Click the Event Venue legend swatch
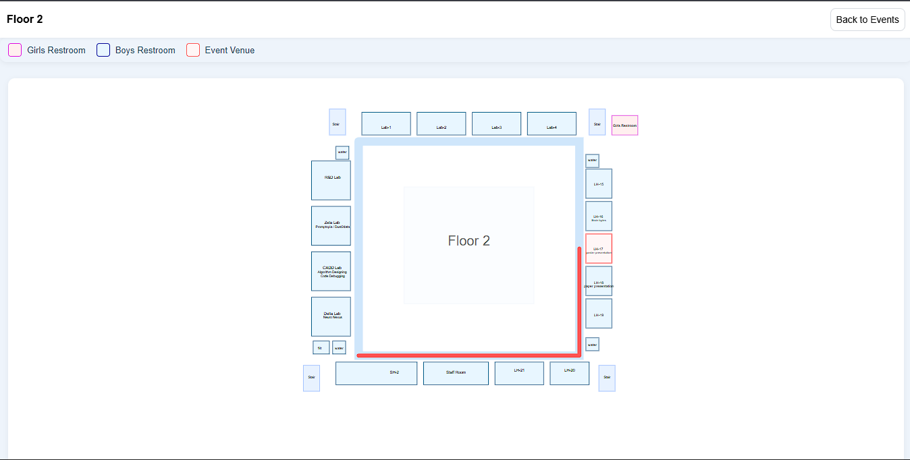Image resolution: width=910 pixels, height=460 pixels. click(193, 50)
